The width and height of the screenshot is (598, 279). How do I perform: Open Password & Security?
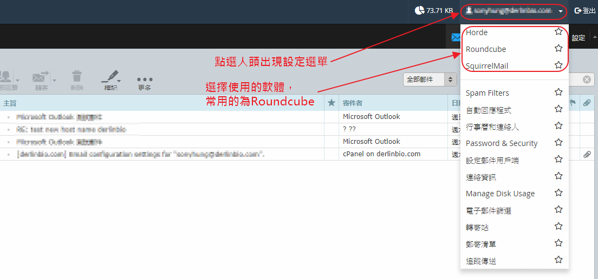click(x=502, y=143)
